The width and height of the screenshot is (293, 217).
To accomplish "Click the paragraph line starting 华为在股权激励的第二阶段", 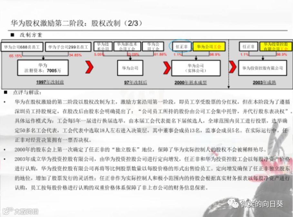I will 152,102.
